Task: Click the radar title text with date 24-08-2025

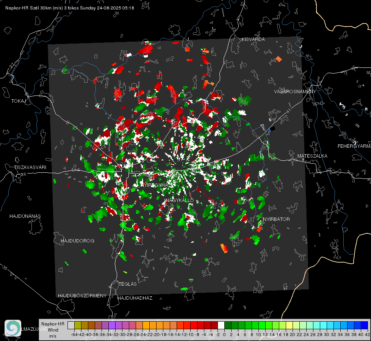Action: coord(70,8)
